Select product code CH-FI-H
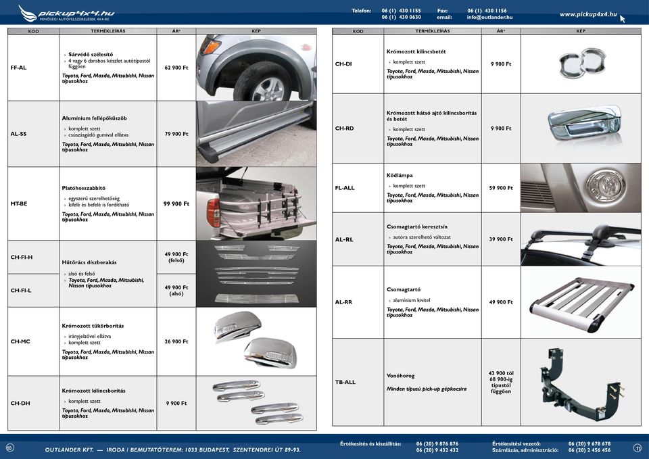 pyautogui.click(x=22, y=257)
